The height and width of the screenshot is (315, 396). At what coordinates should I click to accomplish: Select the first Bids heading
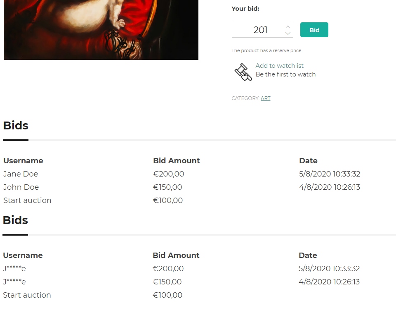tap(16, 125)
